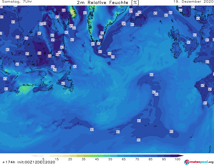The width and height of the screenshot is (214, 165).
Task: Click the '35' value on the legend scale
Action: 83,159
